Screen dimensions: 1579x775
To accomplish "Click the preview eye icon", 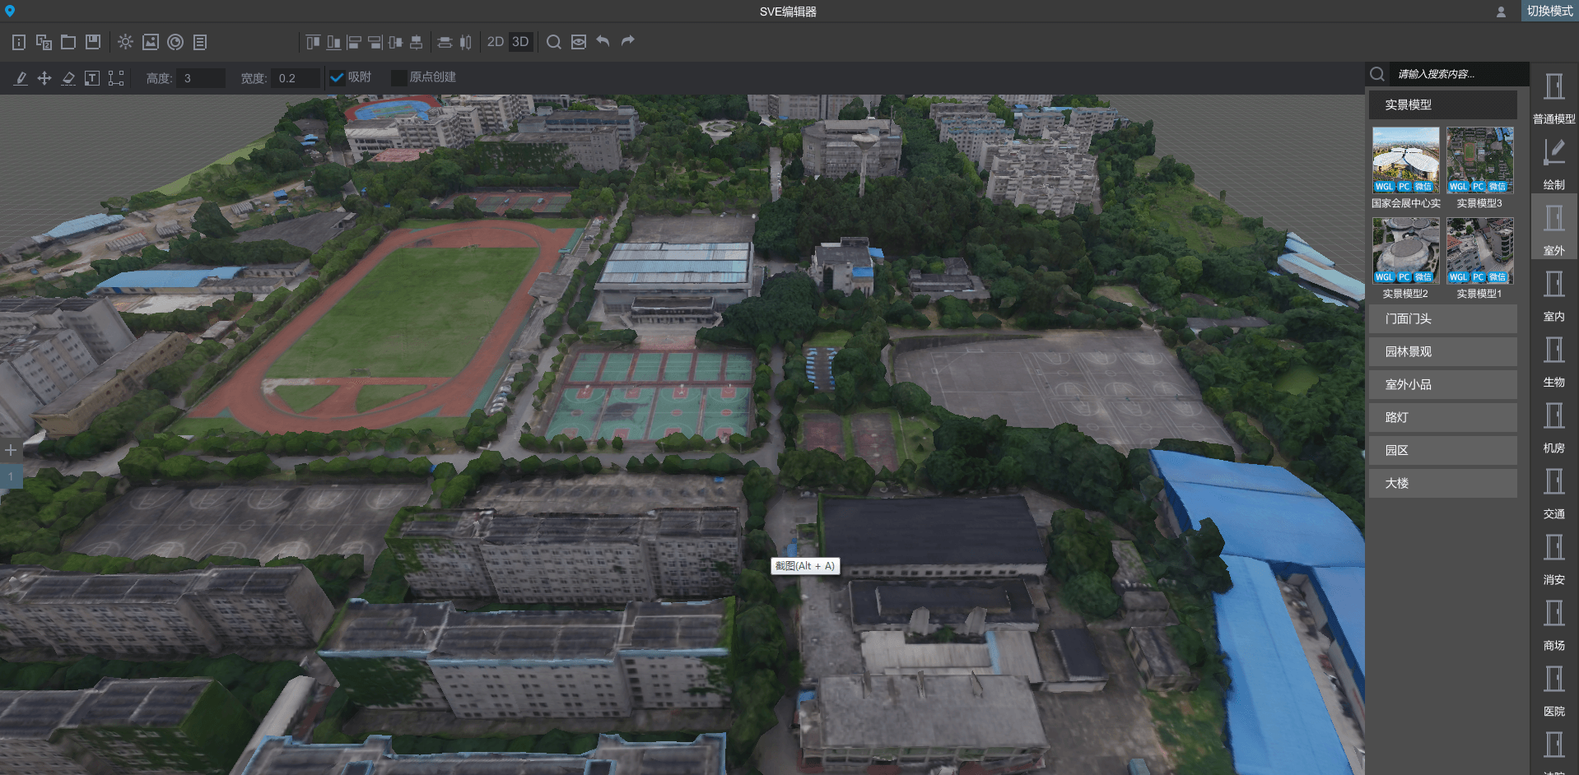I will point(579,42).
